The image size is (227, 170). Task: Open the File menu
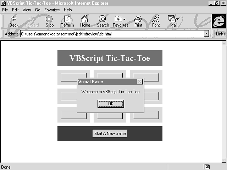pos(5,10)
